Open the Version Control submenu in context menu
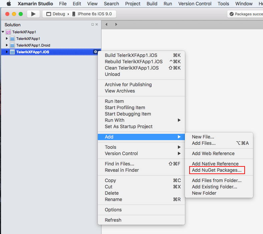Image resolution: width=263 pixels, height=234 pixels. (141, 153)
